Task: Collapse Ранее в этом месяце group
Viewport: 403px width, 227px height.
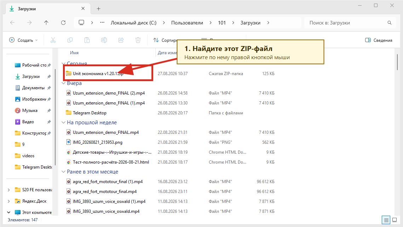Action: 63,172
